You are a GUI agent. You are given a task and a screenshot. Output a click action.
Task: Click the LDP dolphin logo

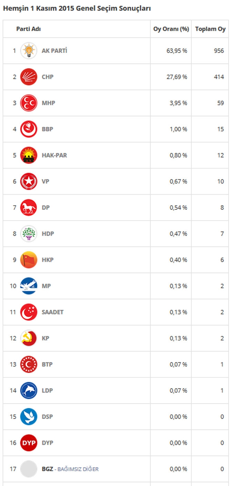tap(29, 391)
